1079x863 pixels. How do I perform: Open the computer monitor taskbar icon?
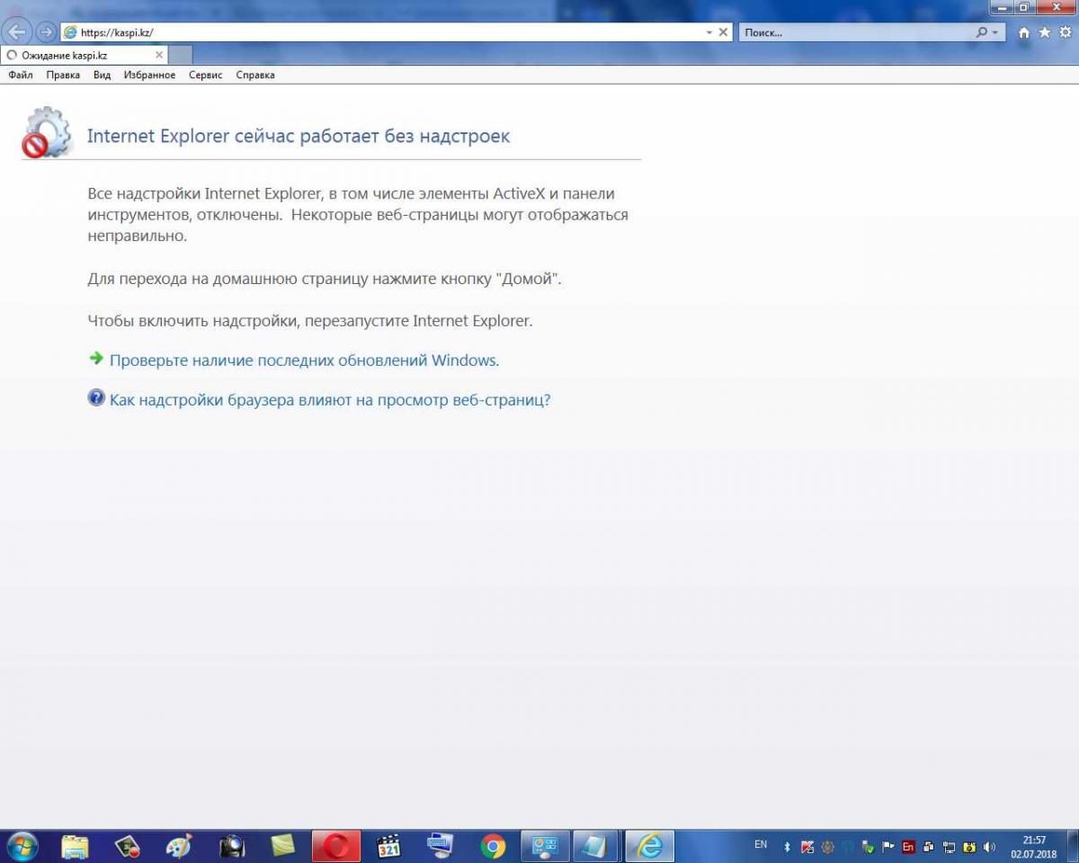point(441,847)
